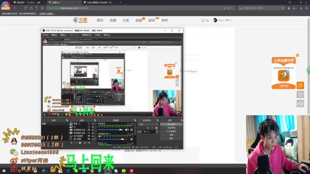Open the scene transitions gear settings
The height and width of the screenshot is (174, 310).
pos(157,128)
